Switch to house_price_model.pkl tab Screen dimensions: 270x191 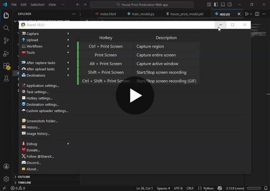[185, 14]
